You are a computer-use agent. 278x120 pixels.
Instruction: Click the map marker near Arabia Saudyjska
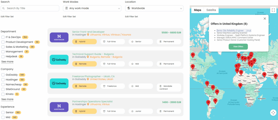coord(264,75)
